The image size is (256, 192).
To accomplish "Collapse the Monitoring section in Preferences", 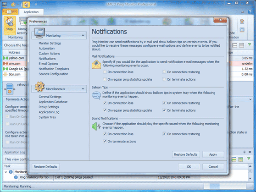I will (83, 35).
